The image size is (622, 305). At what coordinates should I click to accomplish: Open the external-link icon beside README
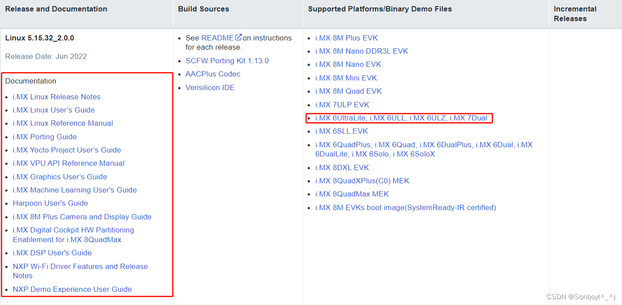point(239,37)
